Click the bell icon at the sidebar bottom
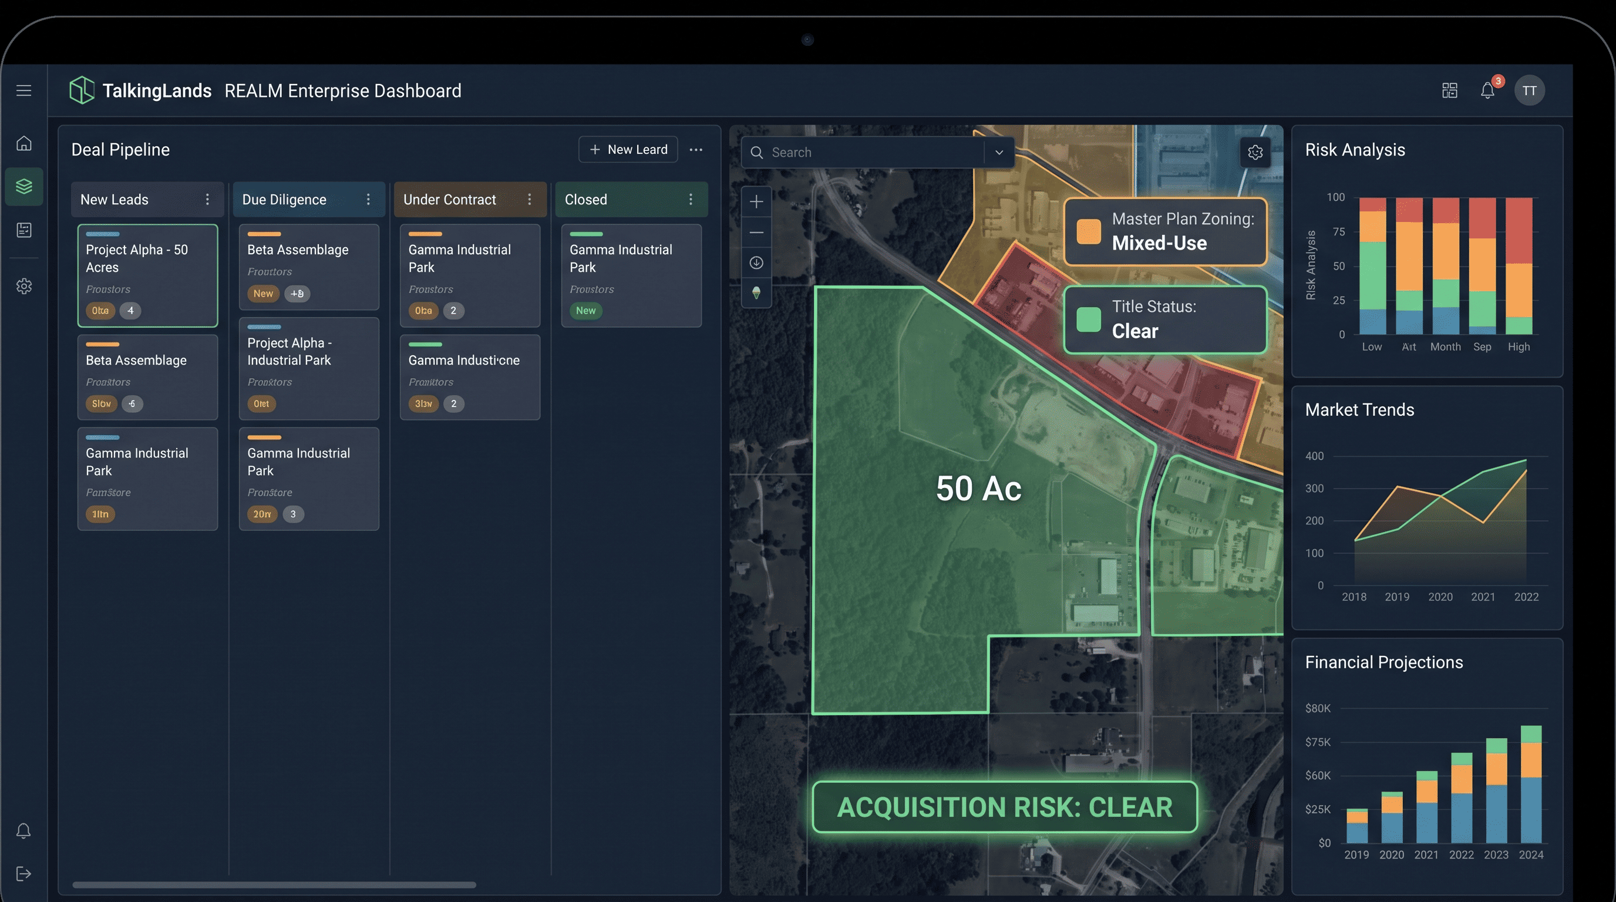The width and height of the screenshot is (1616, 902). click(24, 831)
